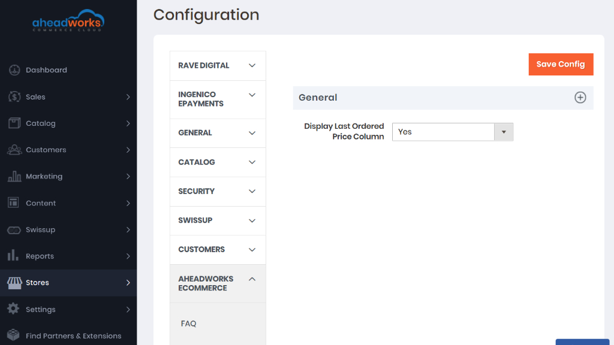Click the Dashboard gauge icon

pyautogui.click(x=14, y=70)
